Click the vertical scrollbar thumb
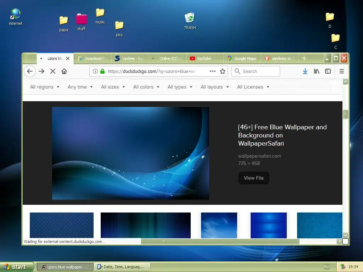The width and height of the screenshot is (363, 272). point(345,114)
